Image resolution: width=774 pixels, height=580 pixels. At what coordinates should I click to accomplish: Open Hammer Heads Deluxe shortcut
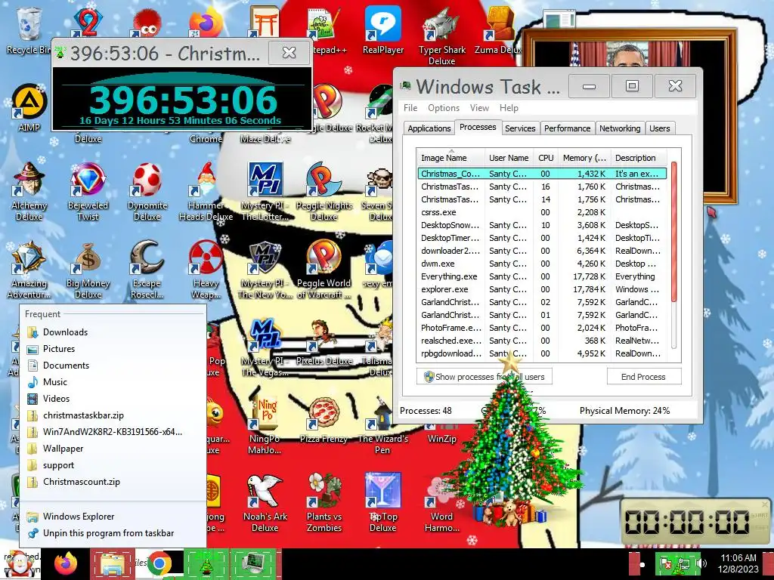[206, 191]
